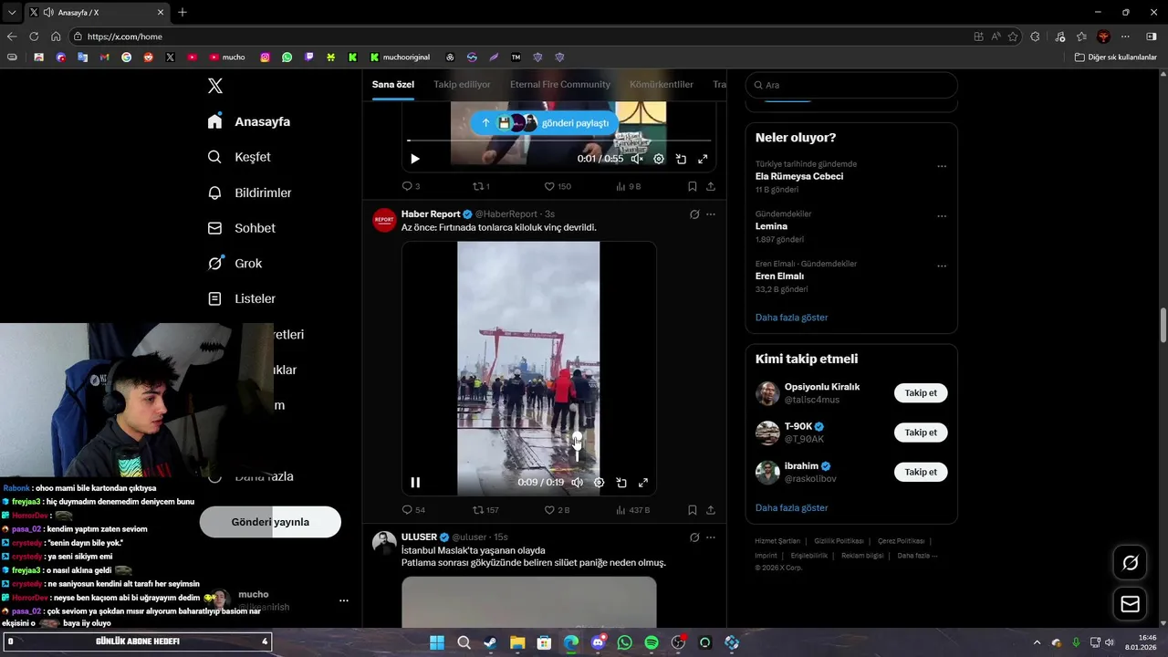Open the floating Grok button
The image size is (1168, 657).
coord(1130,563)
